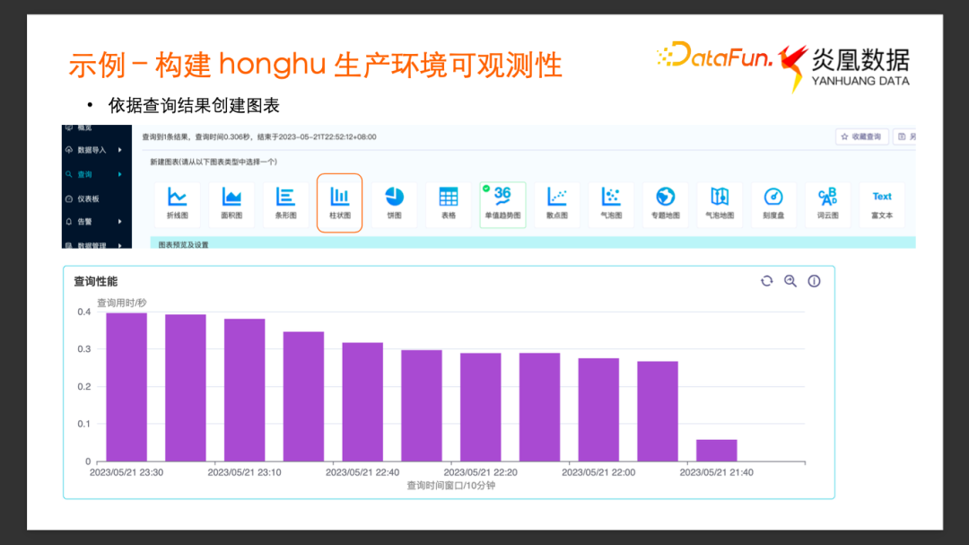Image resolution: width=969 pixels, height=545 pixels.
Task: Select the 气泡地图 bubble map type
Action: pos(720,204)
